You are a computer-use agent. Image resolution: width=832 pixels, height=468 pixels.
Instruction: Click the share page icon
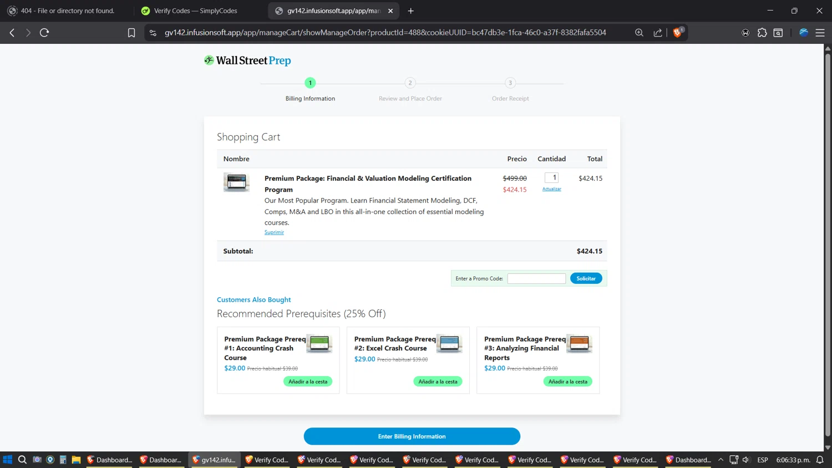[x=658, y=33]
